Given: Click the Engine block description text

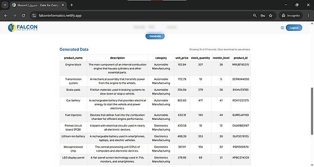Looking at the screenshot, I should pos(117,69).
